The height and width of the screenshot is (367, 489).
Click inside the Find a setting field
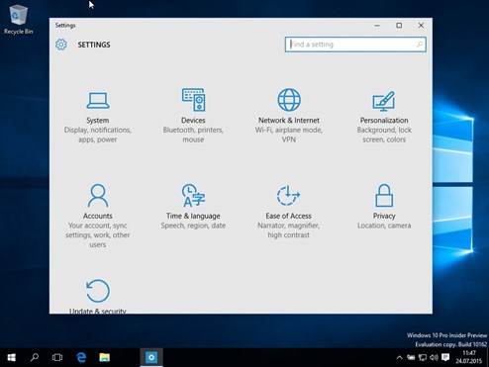tap(355, 45)
